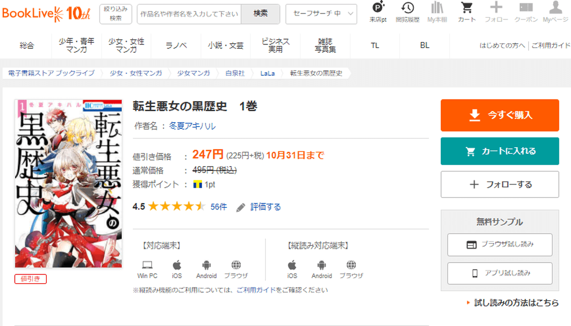Select the 少女・女性マンガ category tab
Image resolution: width=571 pixels, height=326 pixels.
click(126, 45)
